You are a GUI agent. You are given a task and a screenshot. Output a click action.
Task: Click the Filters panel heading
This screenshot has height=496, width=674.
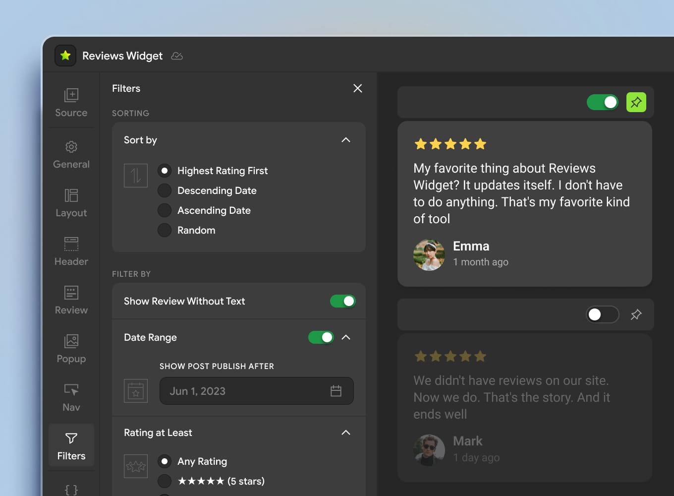(126, 88)
